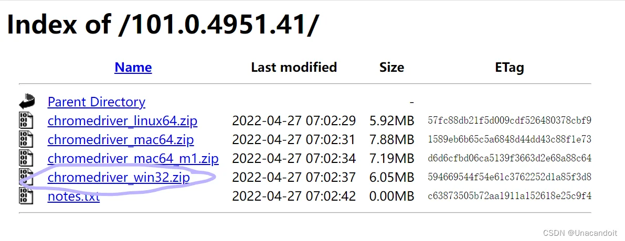Screen dimensions: 625x241
Task: Click the file icon next to notes.txt
Action: coord(26,196)
